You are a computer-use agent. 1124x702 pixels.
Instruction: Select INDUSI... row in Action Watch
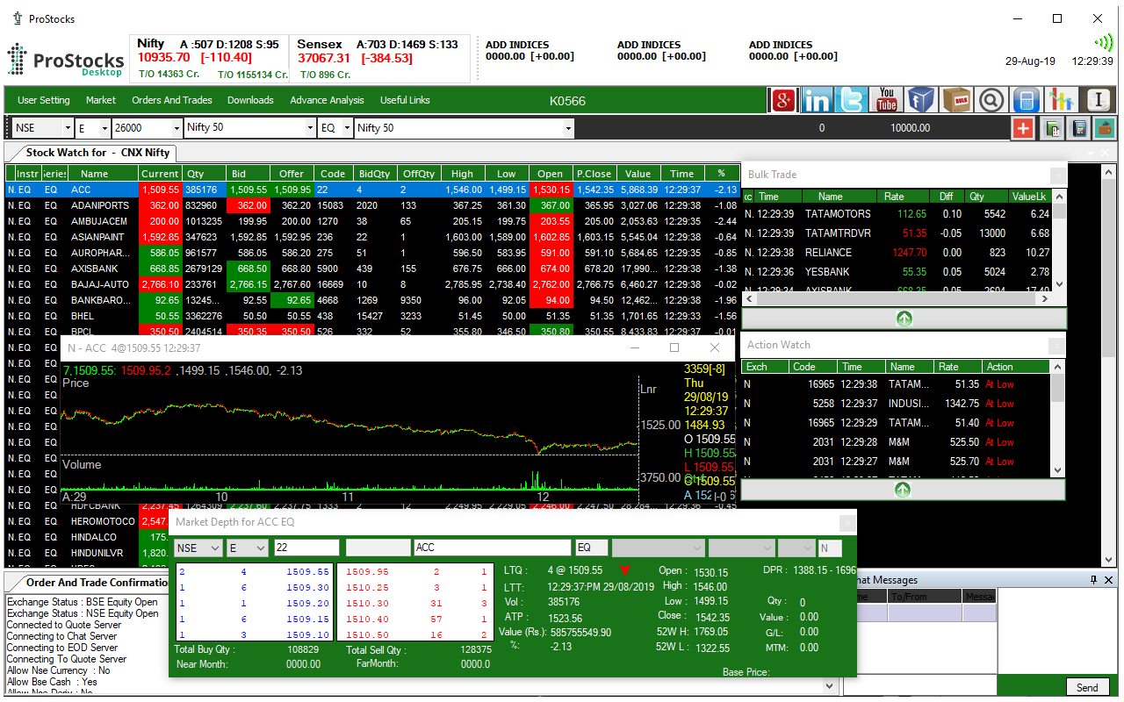[896, 404]
